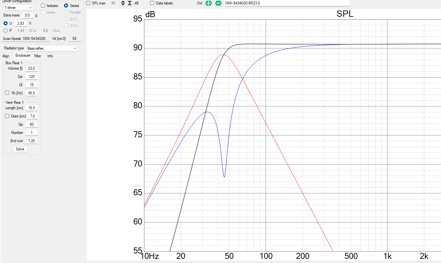
Task: Select the Parallel radio button
Action: [66, 12]
